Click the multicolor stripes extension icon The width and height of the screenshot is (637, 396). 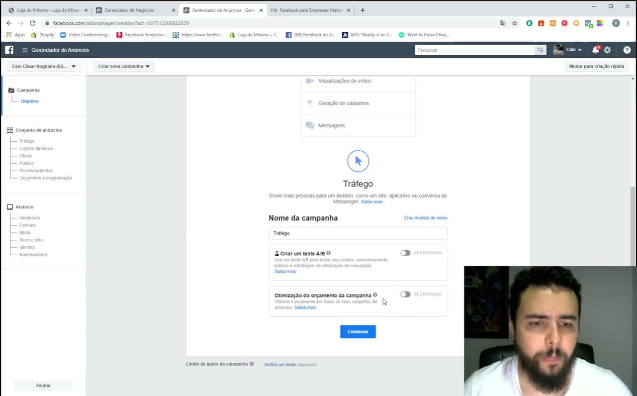(600, 23)
